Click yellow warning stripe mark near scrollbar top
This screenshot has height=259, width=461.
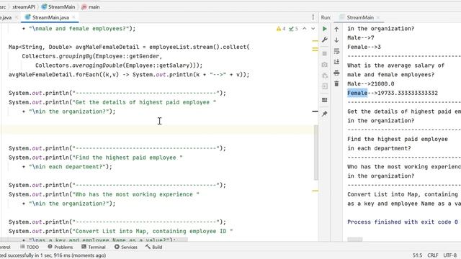point(315,41)
